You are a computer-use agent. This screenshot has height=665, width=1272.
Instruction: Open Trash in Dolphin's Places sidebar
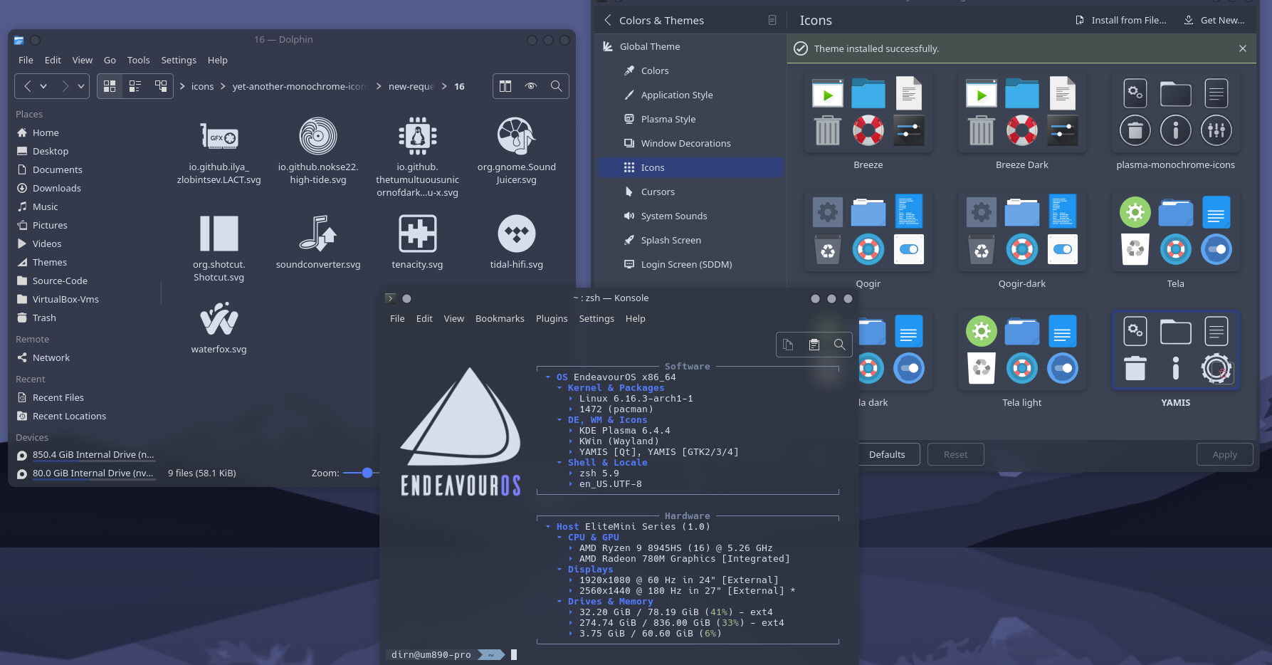44,318
